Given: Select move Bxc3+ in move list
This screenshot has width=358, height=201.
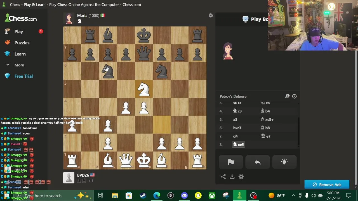Looking at the screenshot, I should pyautogui.click(x=267, y=119).
